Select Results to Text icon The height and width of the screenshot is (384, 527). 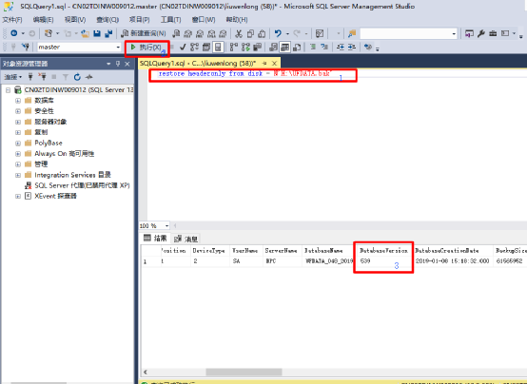(273, 47)
